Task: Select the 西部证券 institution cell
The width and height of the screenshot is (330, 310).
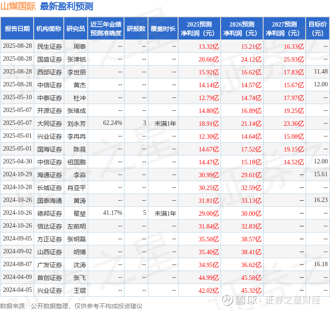Action: (50, 72)
